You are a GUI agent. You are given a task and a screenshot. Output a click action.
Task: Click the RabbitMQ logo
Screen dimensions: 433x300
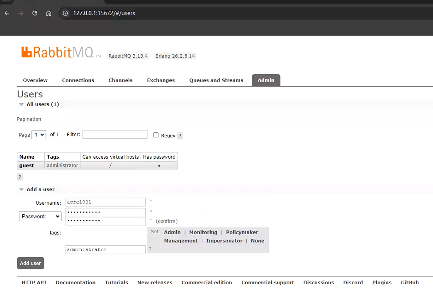coord(58,53)
